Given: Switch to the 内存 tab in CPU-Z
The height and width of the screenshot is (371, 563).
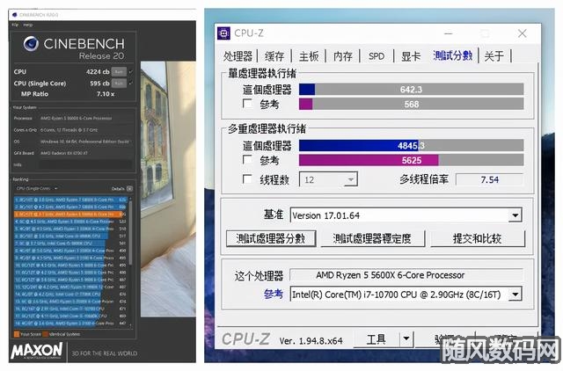Looking at the screenshot, I should [x=343, y=56].
